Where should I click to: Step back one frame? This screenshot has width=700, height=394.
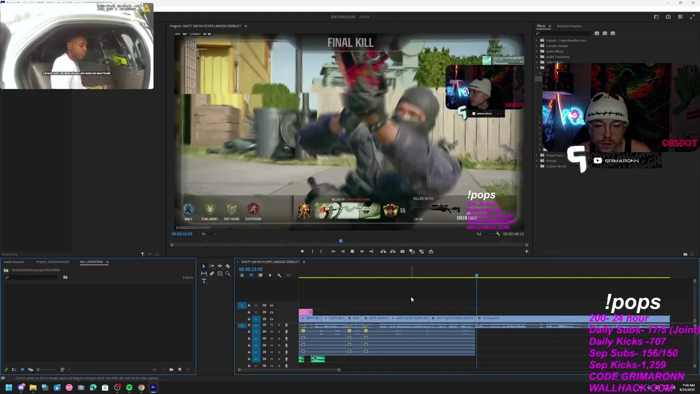tap(343, 251)
